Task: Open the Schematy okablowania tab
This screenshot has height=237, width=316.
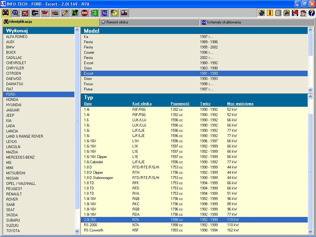Action: coord(223,22)
